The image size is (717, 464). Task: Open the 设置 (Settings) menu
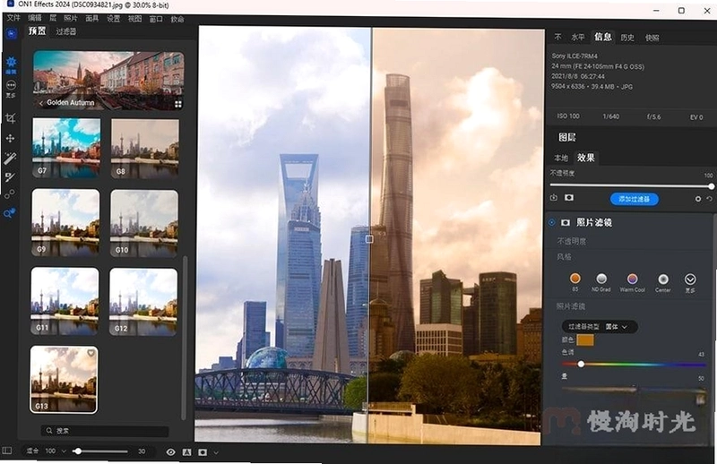114,18
